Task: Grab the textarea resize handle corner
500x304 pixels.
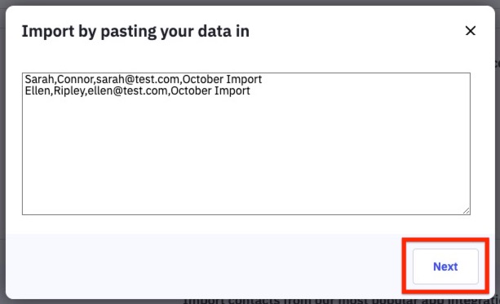Action: [467, 210]
